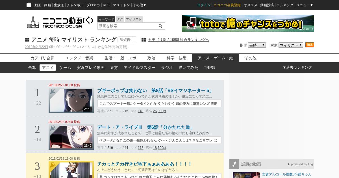Click the grid icon beside ranking title

tap(27, 40)
